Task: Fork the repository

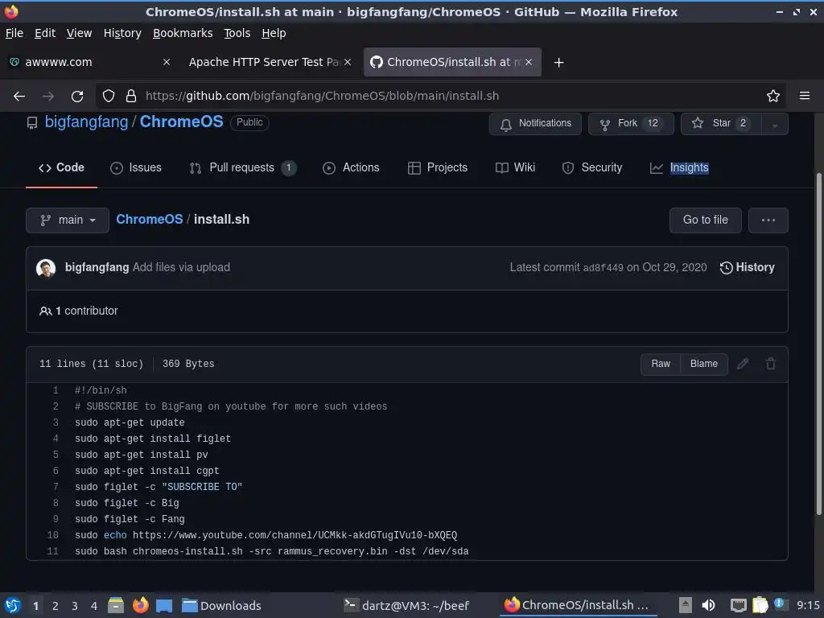Action: pyautogui.click(x=631, y=123)
